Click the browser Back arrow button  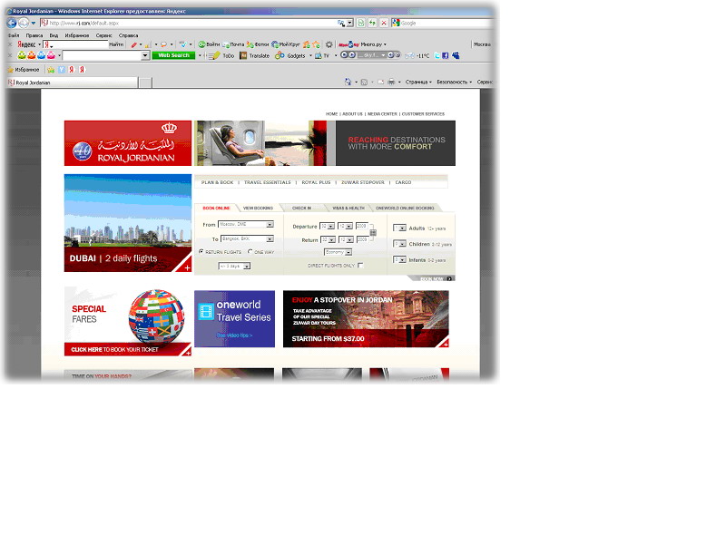(x=12, y=23)
